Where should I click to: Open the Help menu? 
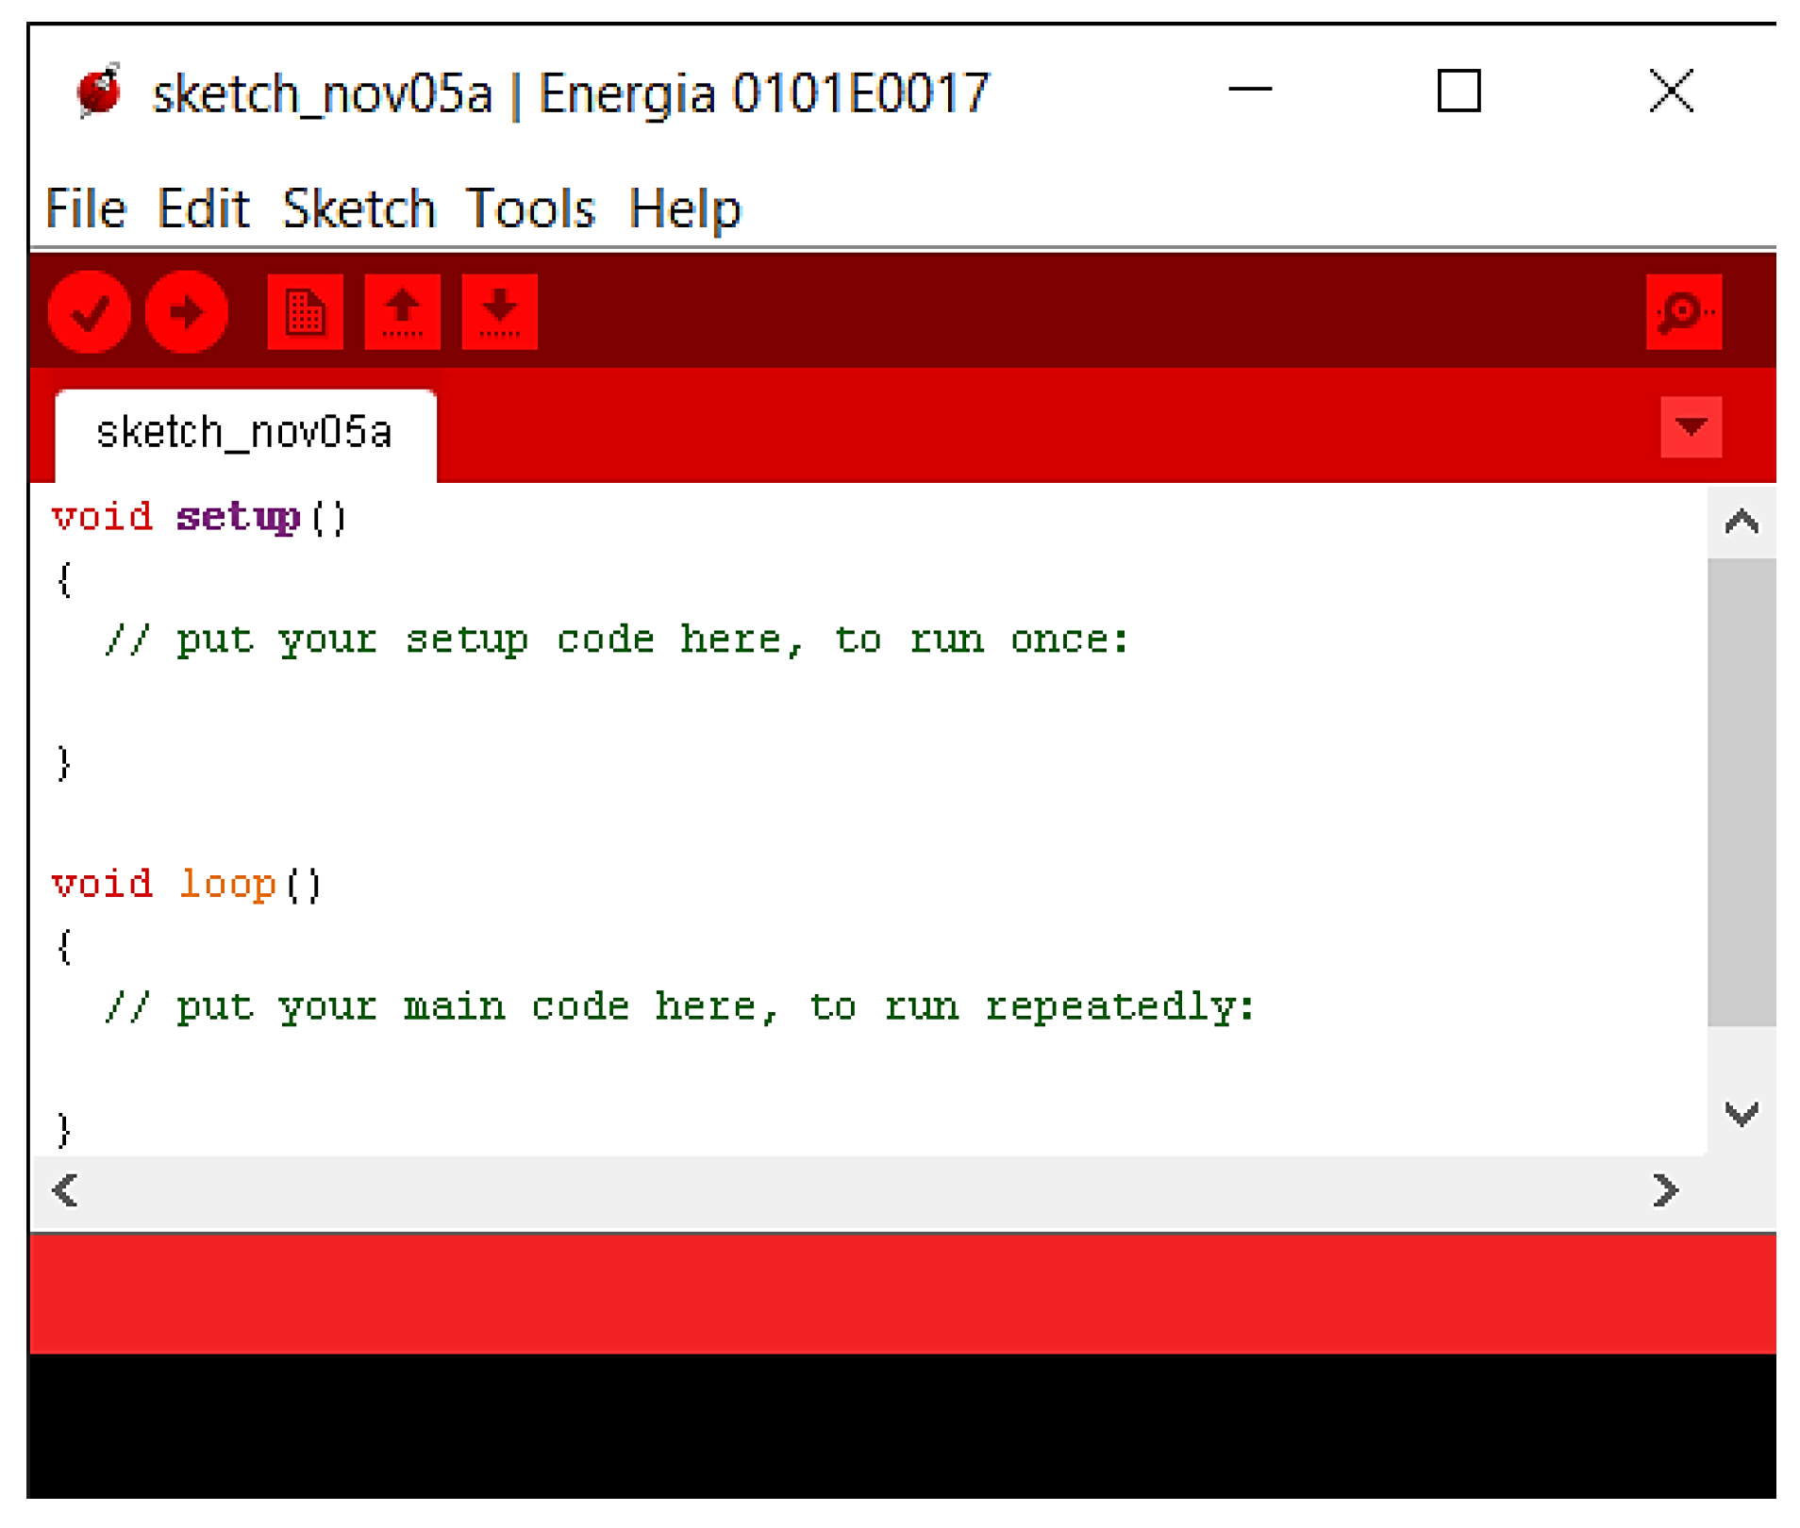pos(686,208)
